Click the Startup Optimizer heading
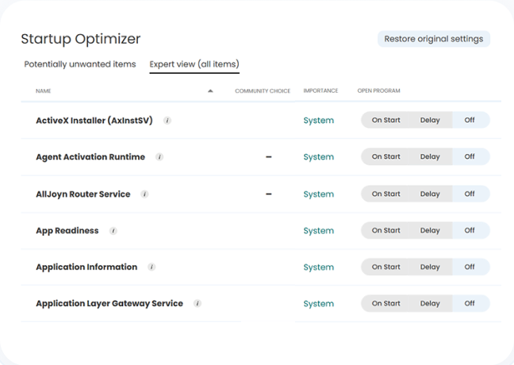This screenshot has width=514, height=365. point(81,39)
